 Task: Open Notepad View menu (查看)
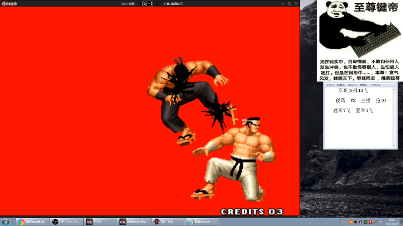(364, 85)
